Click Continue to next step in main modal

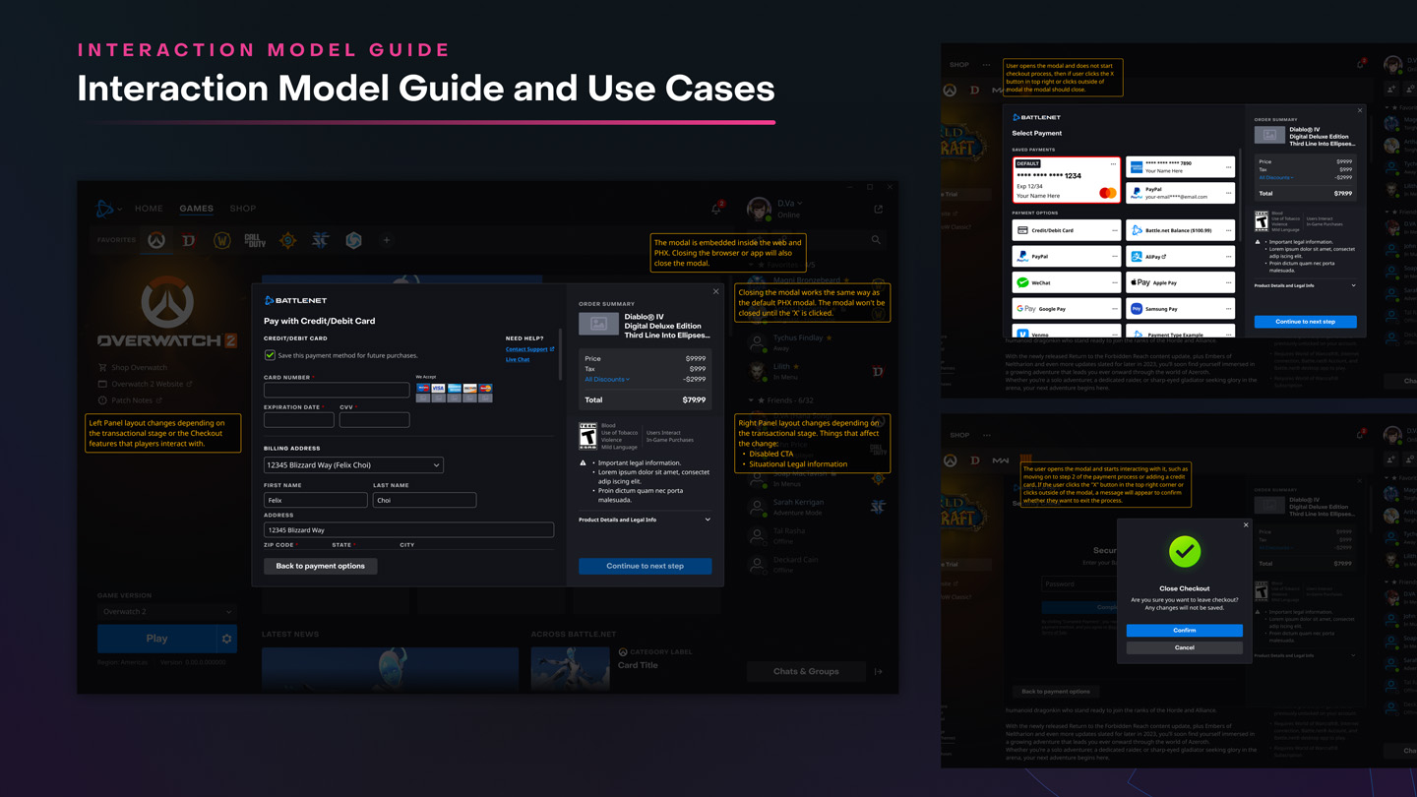[x=645, y=566]
